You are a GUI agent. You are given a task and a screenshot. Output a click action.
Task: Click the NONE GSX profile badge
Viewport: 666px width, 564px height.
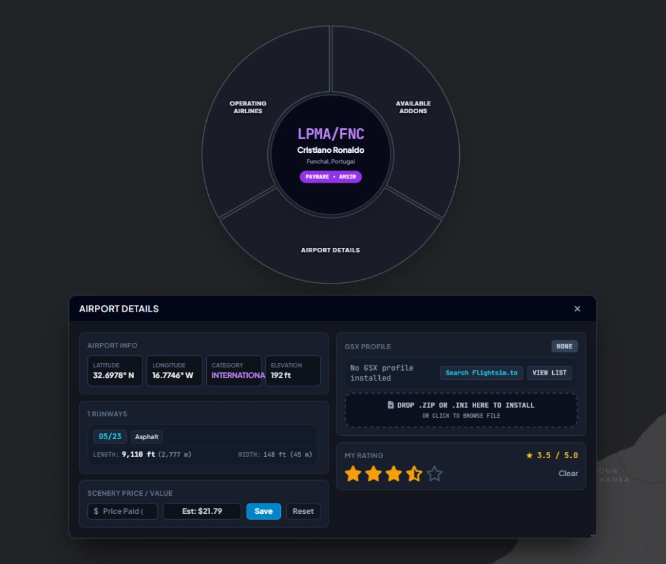coord(565,346)
